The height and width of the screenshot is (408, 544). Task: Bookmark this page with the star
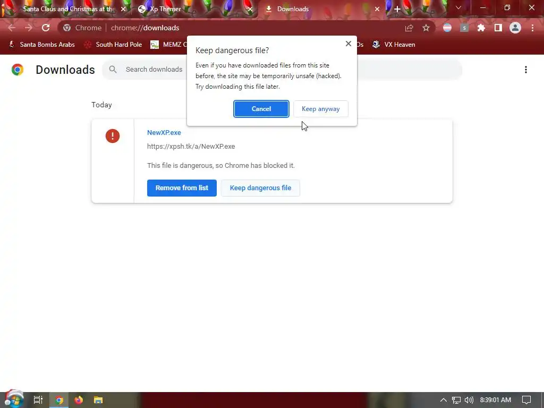[x=426, y=28]
